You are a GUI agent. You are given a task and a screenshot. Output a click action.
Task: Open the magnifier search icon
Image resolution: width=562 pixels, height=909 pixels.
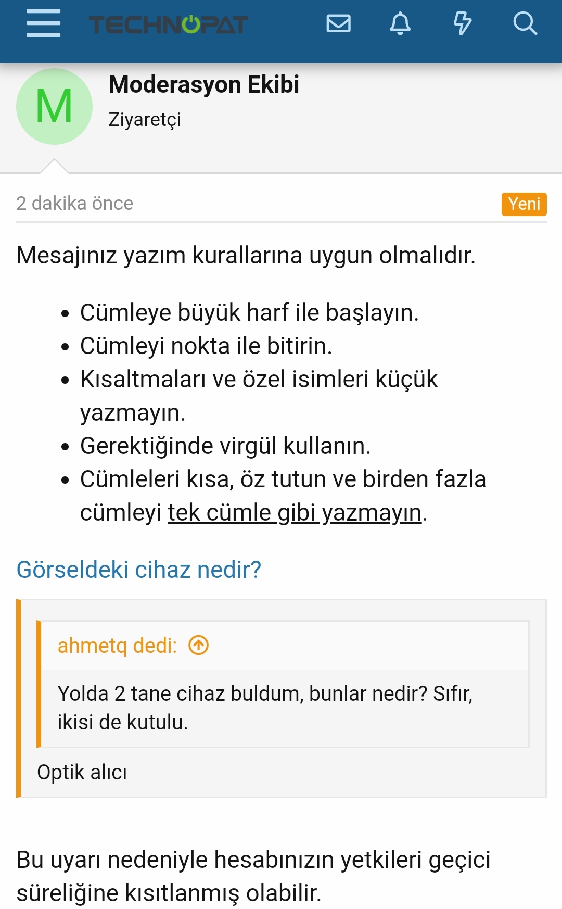pyautogui.click(x=525, y=23)
